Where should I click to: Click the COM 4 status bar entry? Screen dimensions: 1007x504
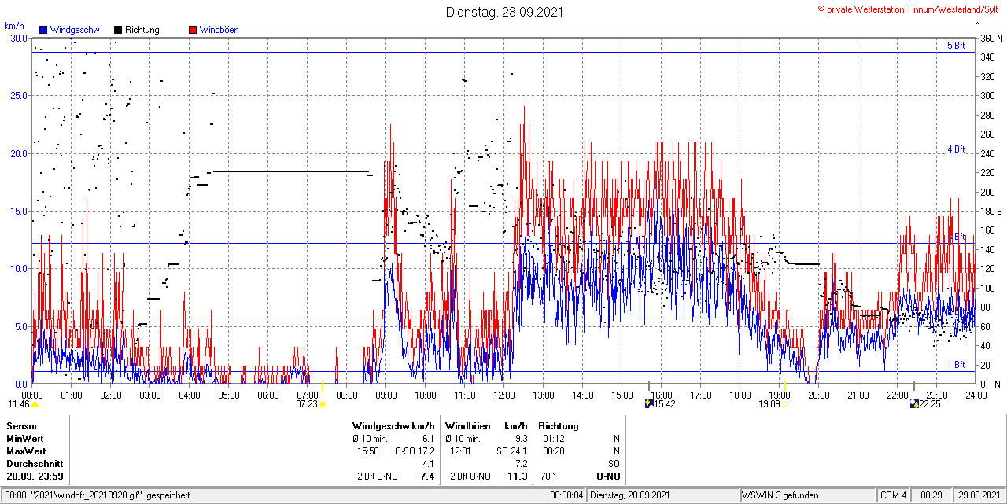pyautogui.click(x=893, y=495)
